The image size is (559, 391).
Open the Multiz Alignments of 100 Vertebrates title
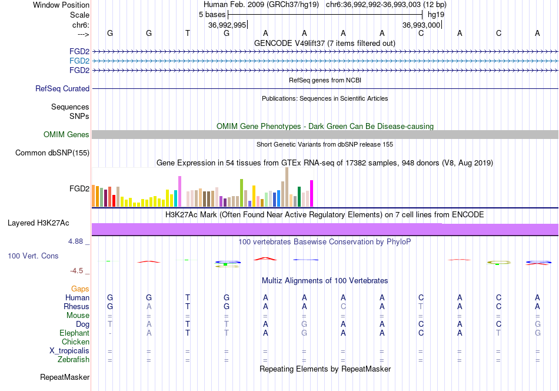pyautogui.click(x=325, y=281)
